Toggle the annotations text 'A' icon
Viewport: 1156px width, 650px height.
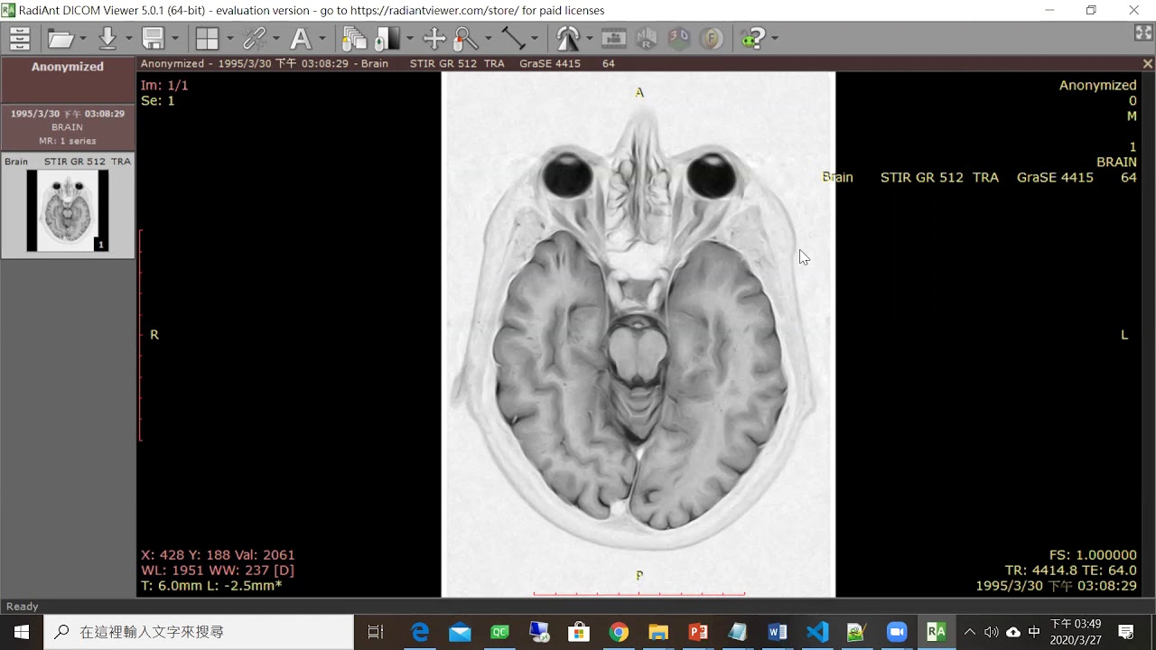[x=299, y=39]
